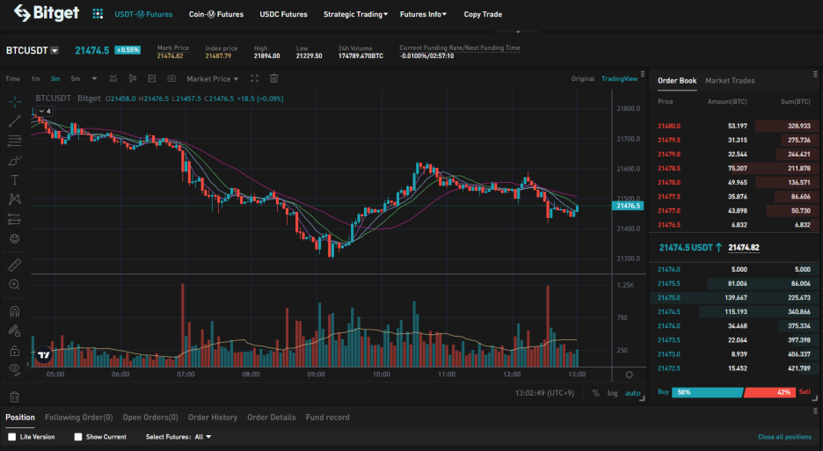823x451 pixels.
Task: Open the indicators chart icon
Action: (113, 79)
